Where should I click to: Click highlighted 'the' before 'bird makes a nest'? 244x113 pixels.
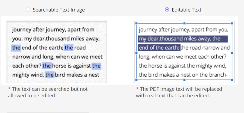[x=50, y=75]
